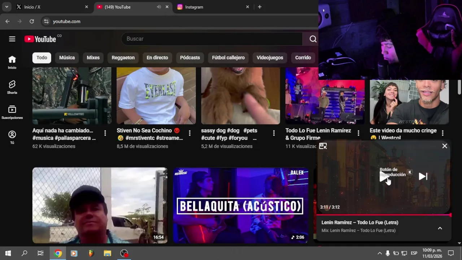Open options for 'Todo Lo Fue Lenin Ramírez' video
This screenshot has width=462, height=260.
coord(358,133)
